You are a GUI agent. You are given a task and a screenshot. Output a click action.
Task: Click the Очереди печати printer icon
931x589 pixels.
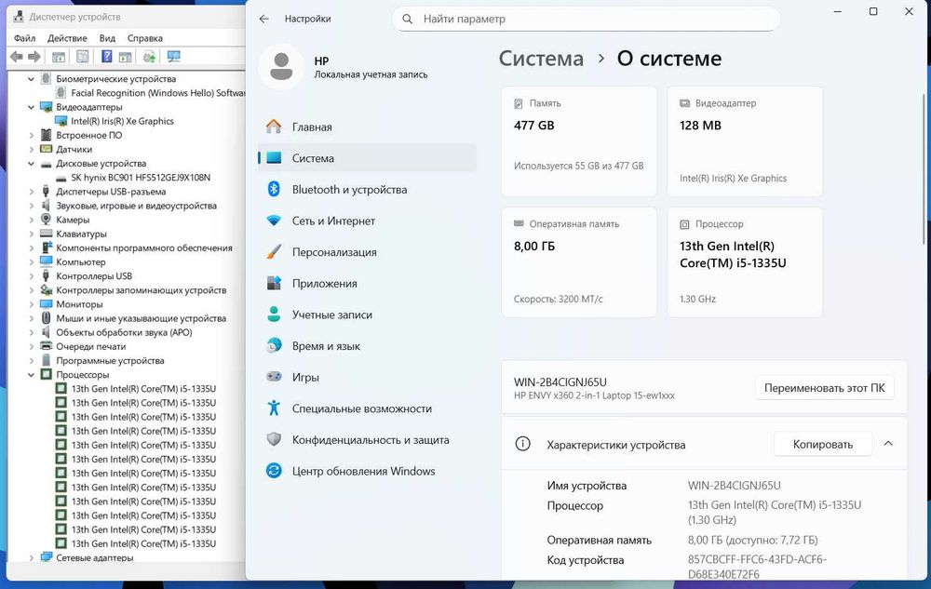tap(46, 346)
